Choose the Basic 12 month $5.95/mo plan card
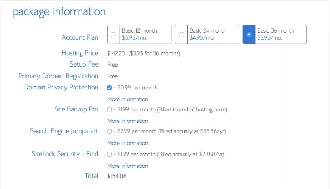The height and width of the screenshot is (189, 330). point(139,34)
